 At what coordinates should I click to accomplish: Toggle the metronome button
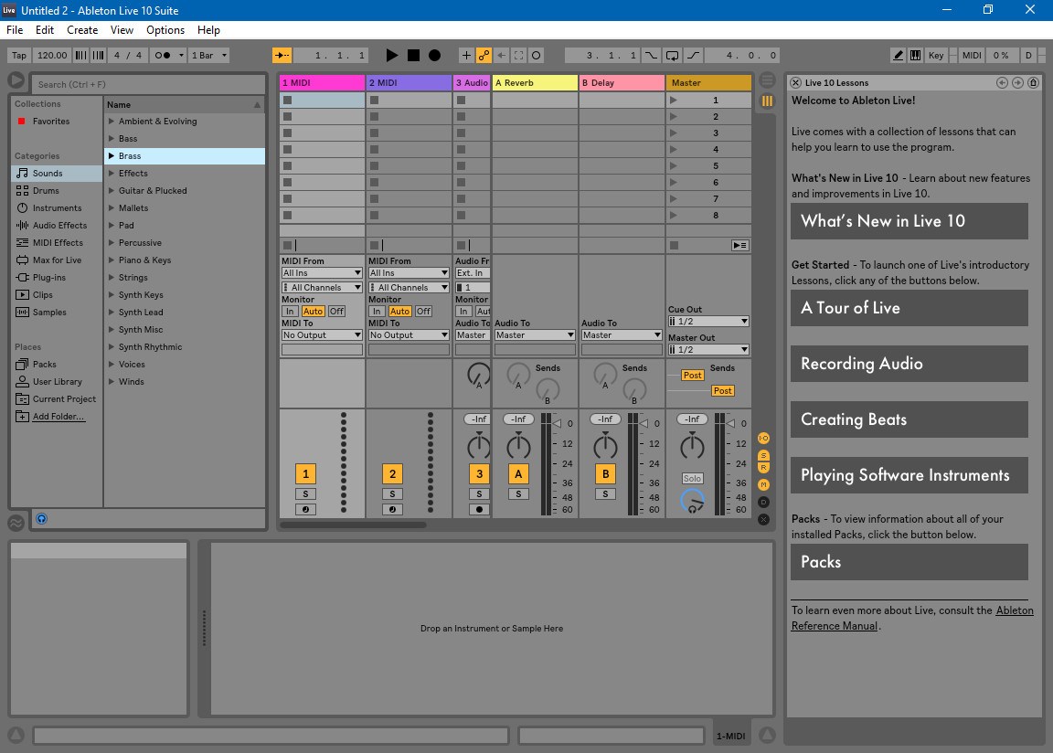tap(163, 56)
